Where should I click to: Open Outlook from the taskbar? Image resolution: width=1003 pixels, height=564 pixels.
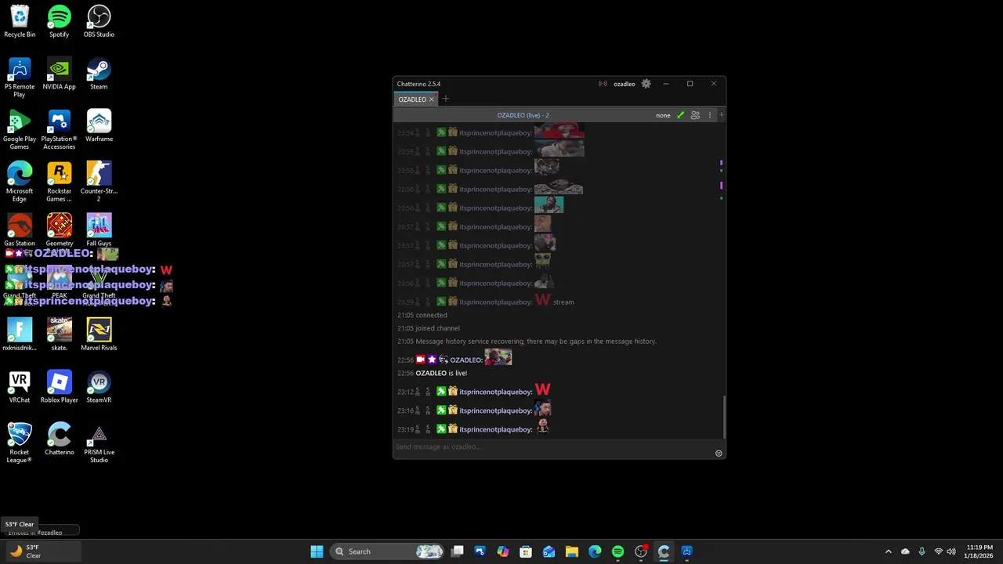(549, 551)
